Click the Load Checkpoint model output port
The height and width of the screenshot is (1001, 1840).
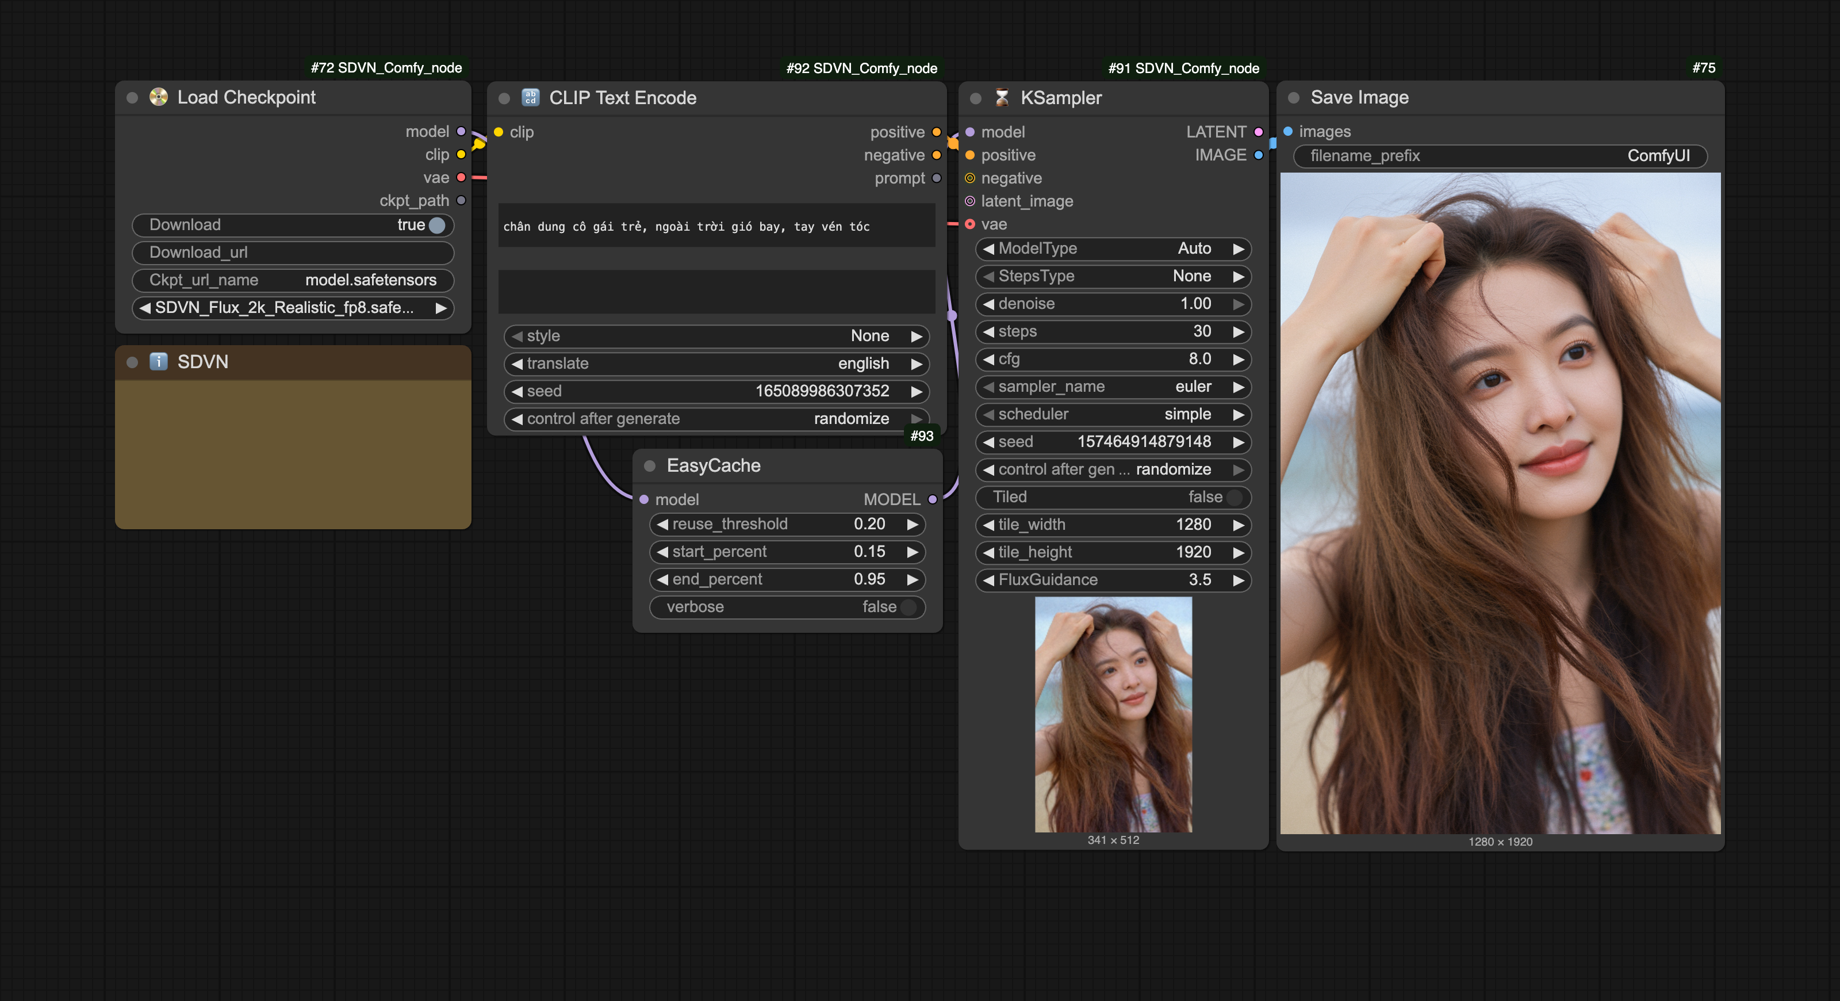click(x=461, y=132)
